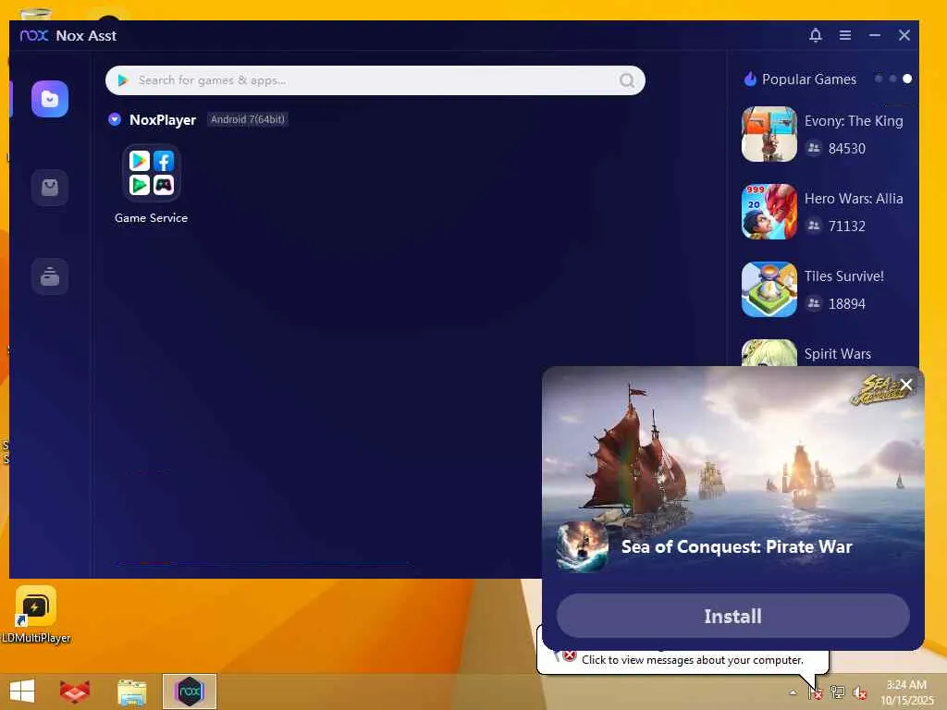Click the 18894 player count
The image size is (947, 710).
point(847,303)
